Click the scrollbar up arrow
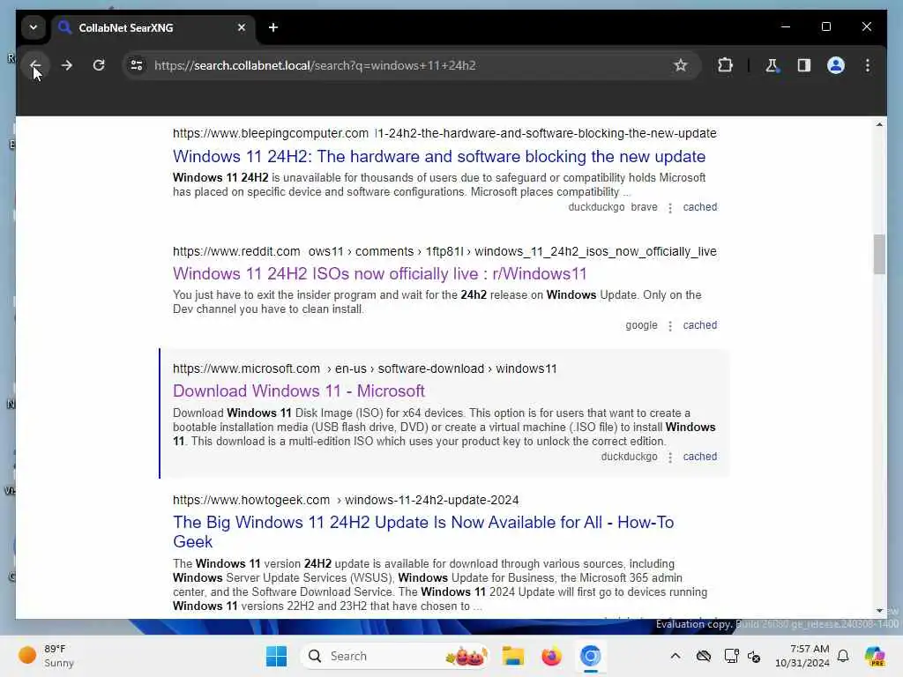The height and width of the screenshot is (677, 903). pos(879,124)
